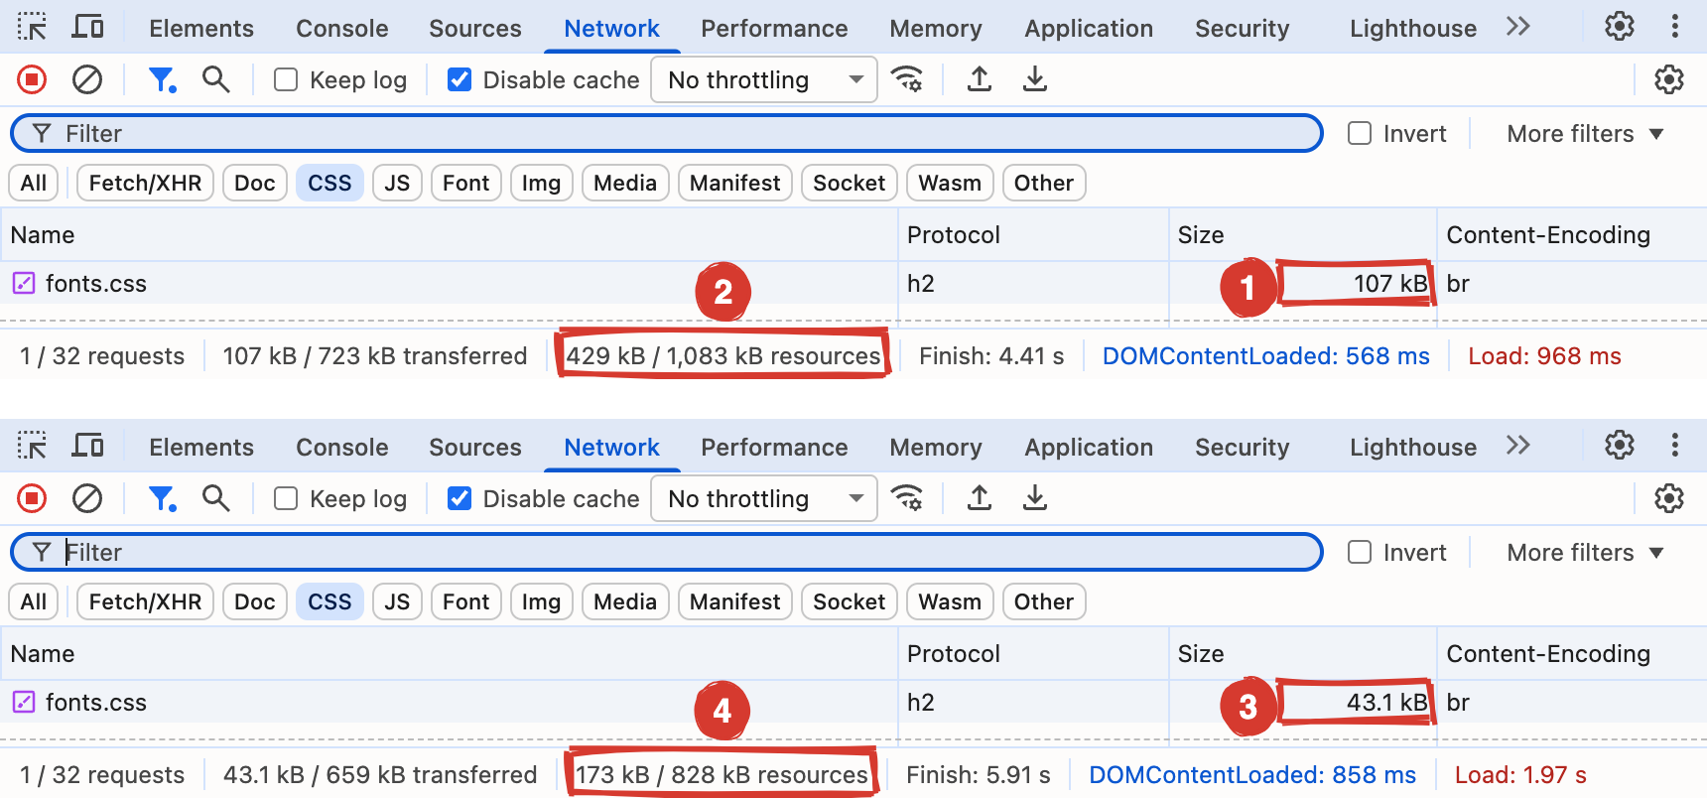The height and width of the screenshot is (798, 1707).
Task: Enable Keep log checkbox in the upper panel
Action: (x=286, y=79)
